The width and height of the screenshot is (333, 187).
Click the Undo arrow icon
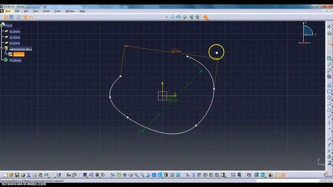click(46, 175)
